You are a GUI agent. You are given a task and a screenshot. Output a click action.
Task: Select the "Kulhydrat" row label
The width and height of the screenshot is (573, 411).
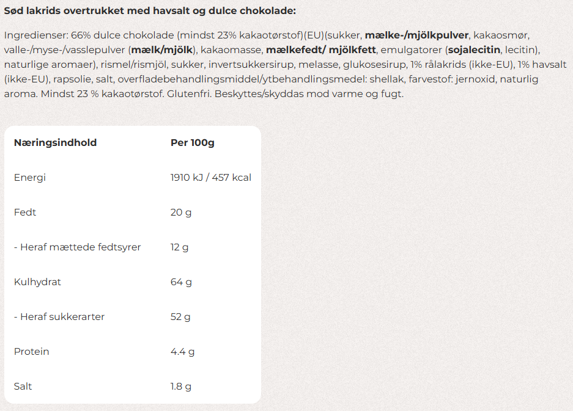click(x=37, y=282)
